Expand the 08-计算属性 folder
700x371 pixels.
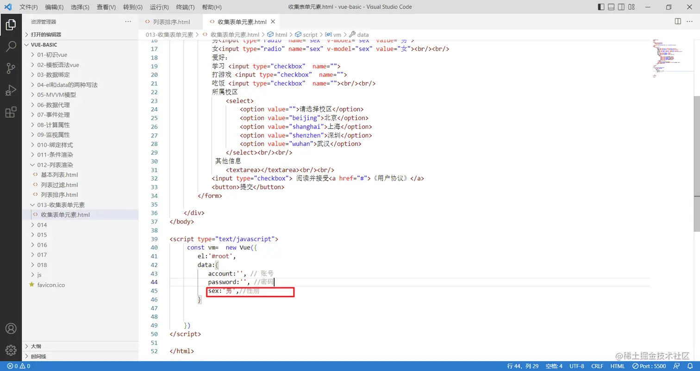pos(81,125)
